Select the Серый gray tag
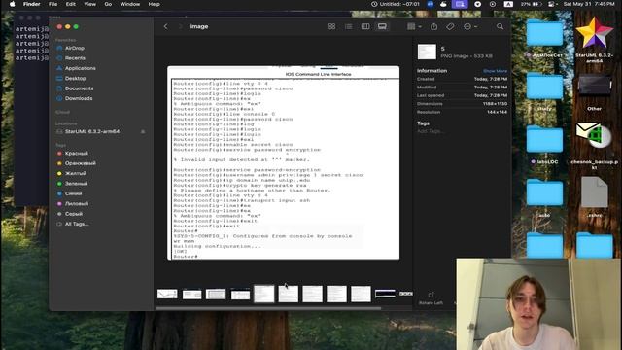622x350 pixels. click(x=74, y=214)
